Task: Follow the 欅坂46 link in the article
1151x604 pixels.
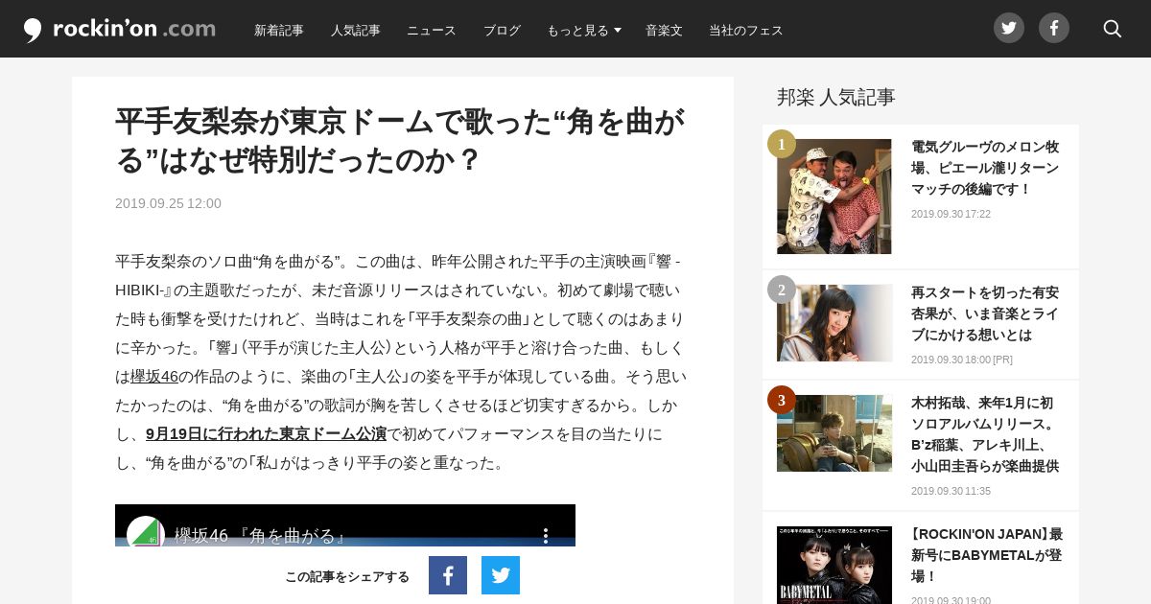Action: coord(154,376)
